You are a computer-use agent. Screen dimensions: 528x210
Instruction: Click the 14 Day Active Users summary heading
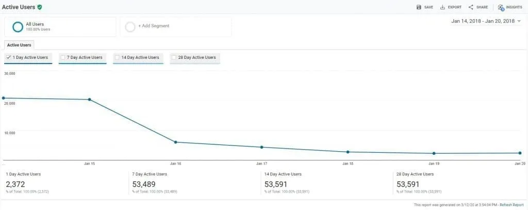(x=283, y=174)
